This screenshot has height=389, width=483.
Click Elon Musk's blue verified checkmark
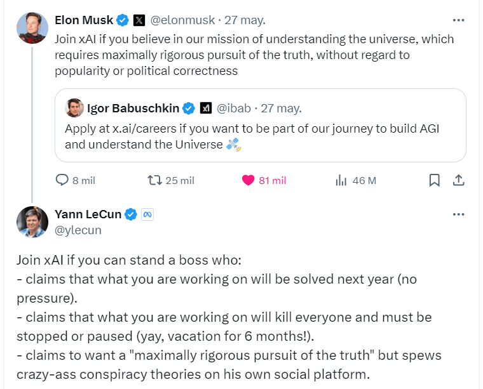(x=123, y=20)
